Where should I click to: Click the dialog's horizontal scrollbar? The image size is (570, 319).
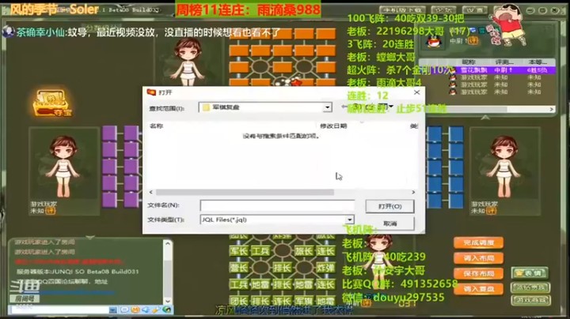click(x=245, y=192)
